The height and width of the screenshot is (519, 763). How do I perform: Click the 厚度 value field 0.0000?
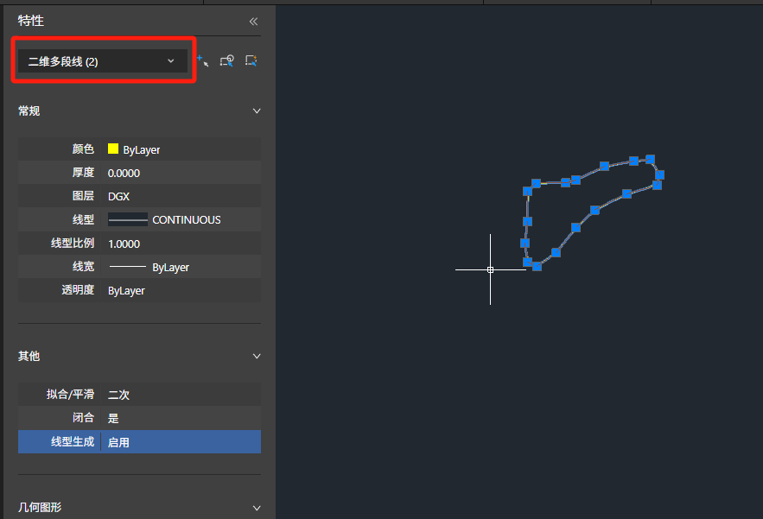click(181, 173)
